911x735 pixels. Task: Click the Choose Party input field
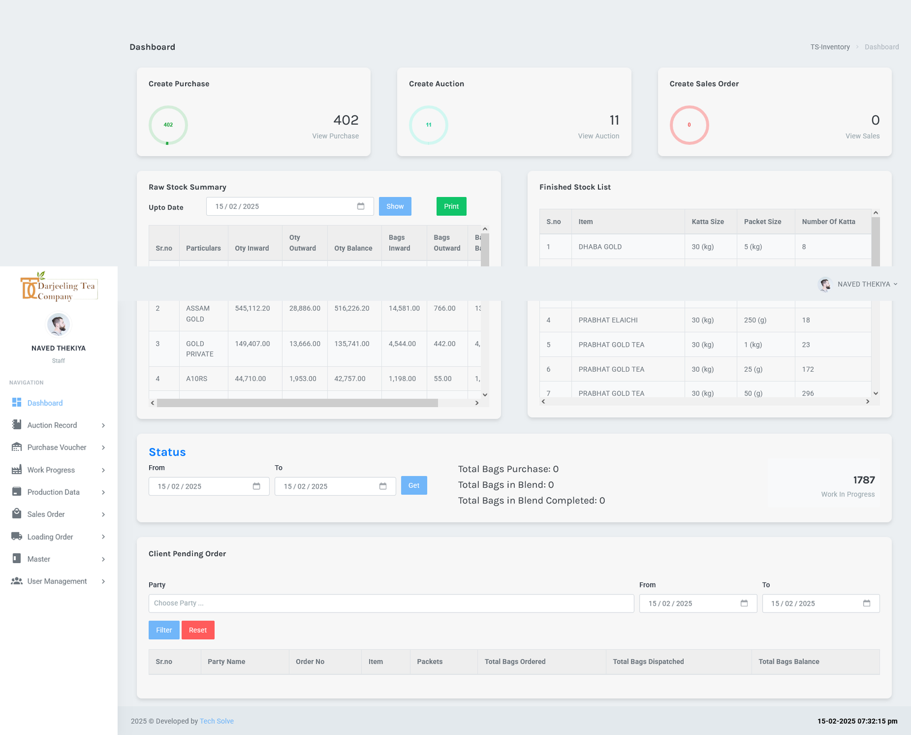coord(391,603)
